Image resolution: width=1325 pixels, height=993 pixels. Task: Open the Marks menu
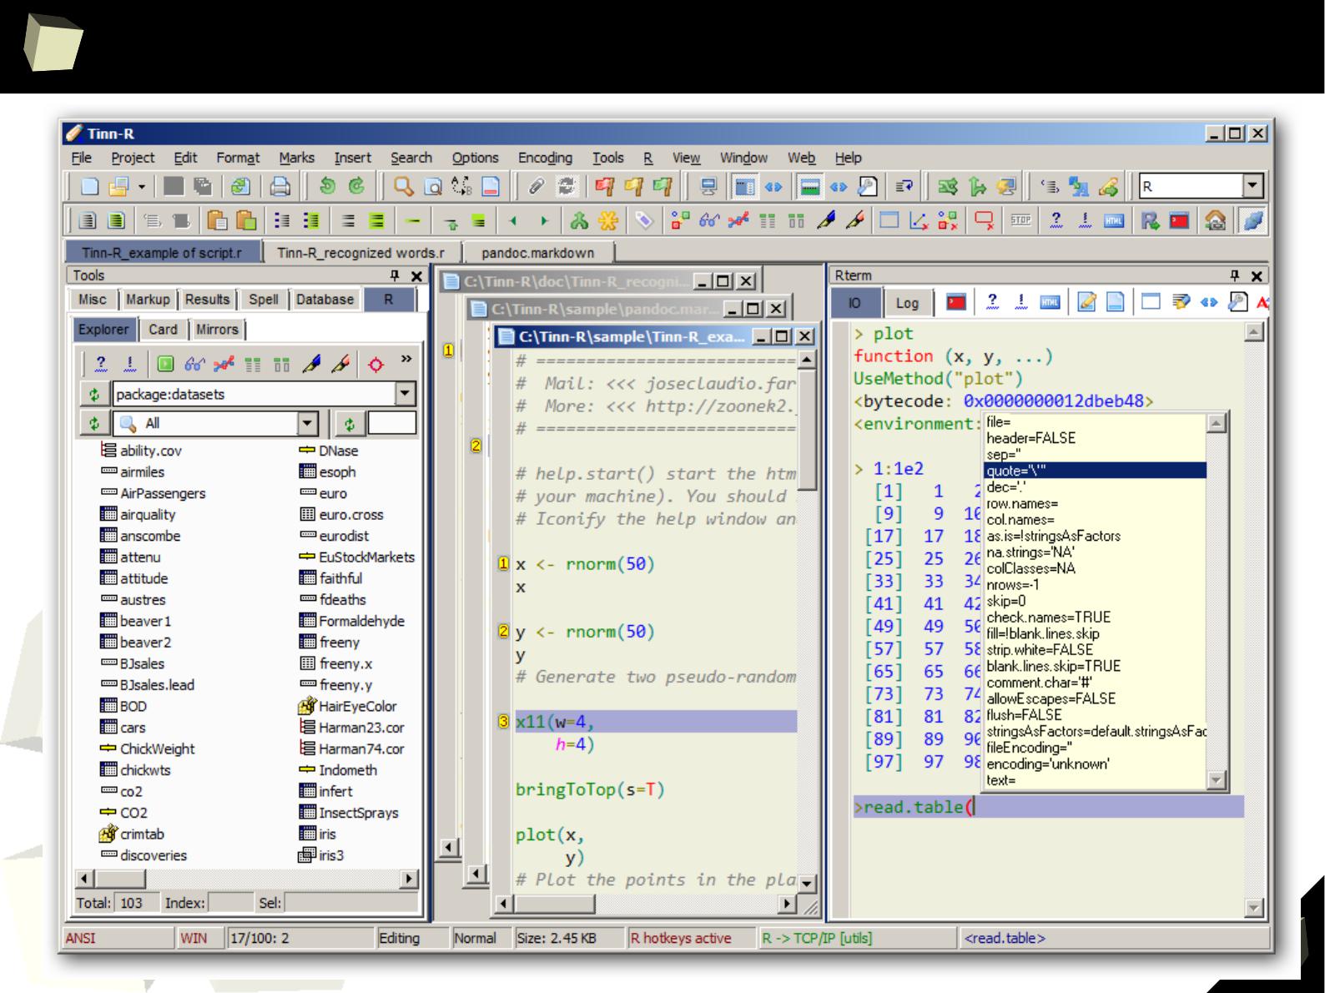[297, 158]
